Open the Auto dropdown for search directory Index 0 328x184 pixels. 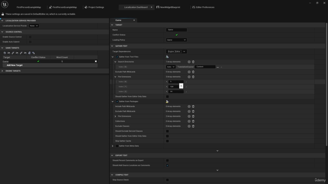(x=170, y=67)
